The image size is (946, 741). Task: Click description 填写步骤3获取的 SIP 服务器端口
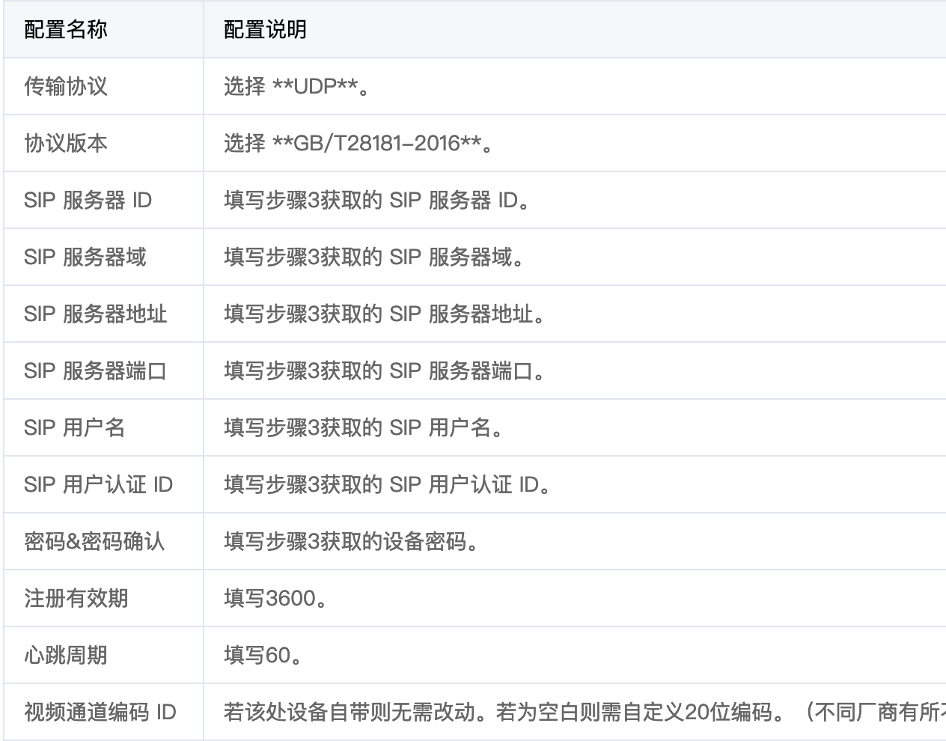(x=385, y=371)
